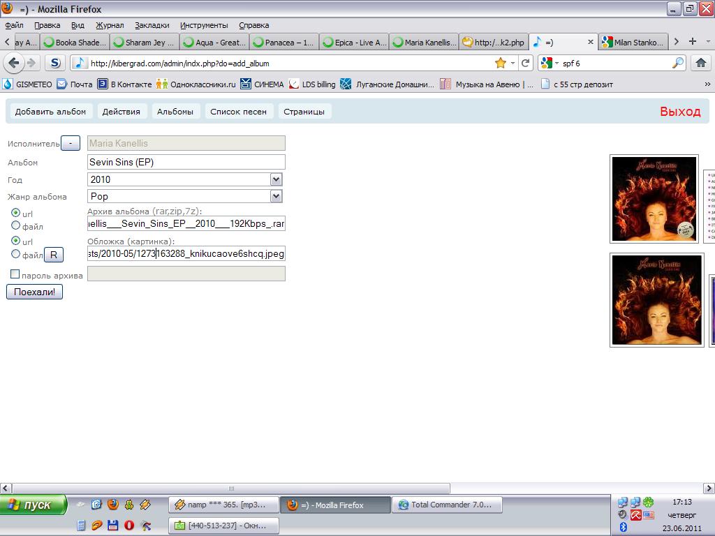Screen dimensions: 715x536
Task: Tick the "пароль архива" checkbox
Action: 15,274
